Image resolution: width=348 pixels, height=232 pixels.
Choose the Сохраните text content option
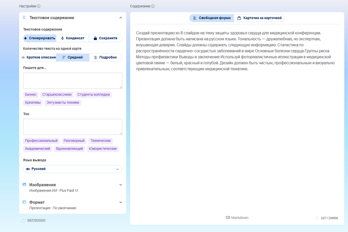click(105, 38)
